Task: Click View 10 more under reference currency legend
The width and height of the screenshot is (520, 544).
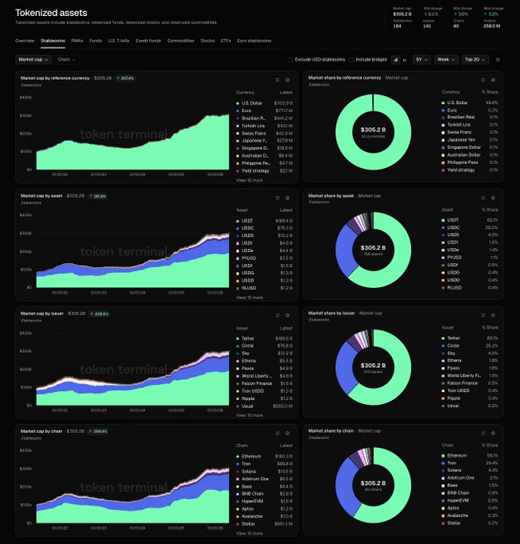Action: click(250, 180)
